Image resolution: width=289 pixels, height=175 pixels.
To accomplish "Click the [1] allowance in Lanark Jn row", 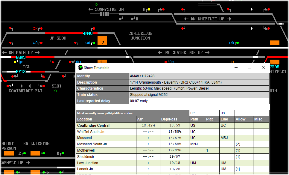I will click(x=244, y=169).
